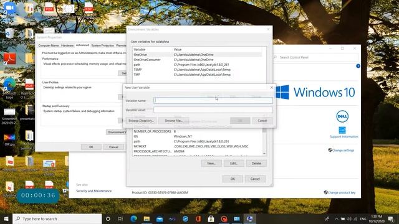The height and width of the screenshot is (224, 399).
Task: Open the CRP.jpg desktop image file
Action: click(x=9, y=139)
